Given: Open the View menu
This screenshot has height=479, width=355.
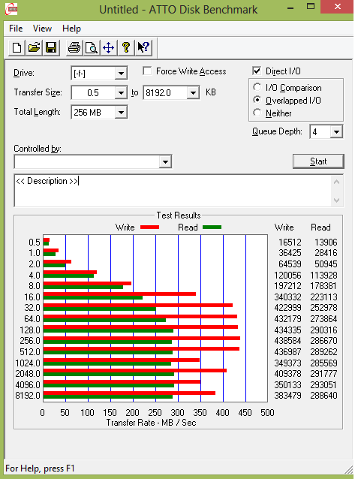Looking at the screenshot, I should [42, 29].
